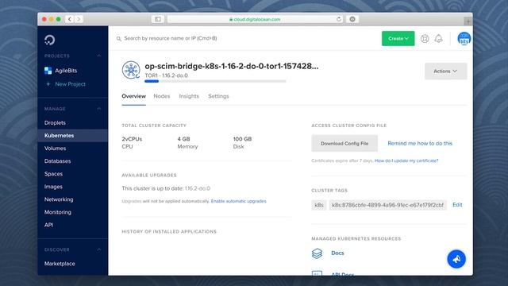Open Networking in the sidebar

(59, 199)
